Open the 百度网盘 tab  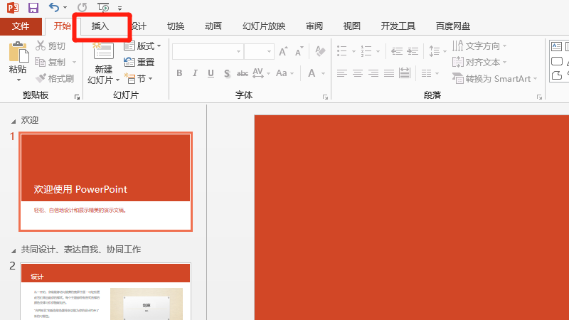coord(453,26)
